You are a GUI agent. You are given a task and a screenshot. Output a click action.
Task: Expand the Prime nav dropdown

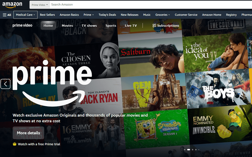point(89,15)
